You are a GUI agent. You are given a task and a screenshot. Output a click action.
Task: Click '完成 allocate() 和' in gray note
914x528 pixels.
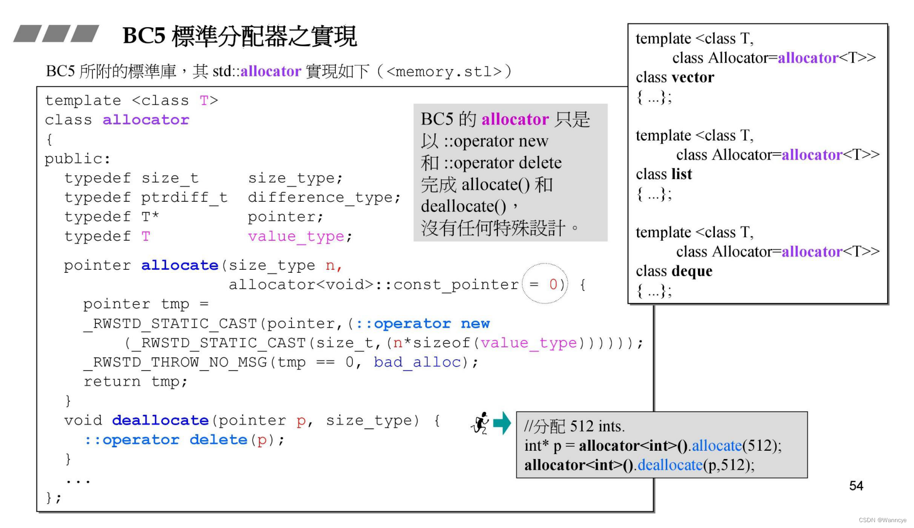coord(487,185)
